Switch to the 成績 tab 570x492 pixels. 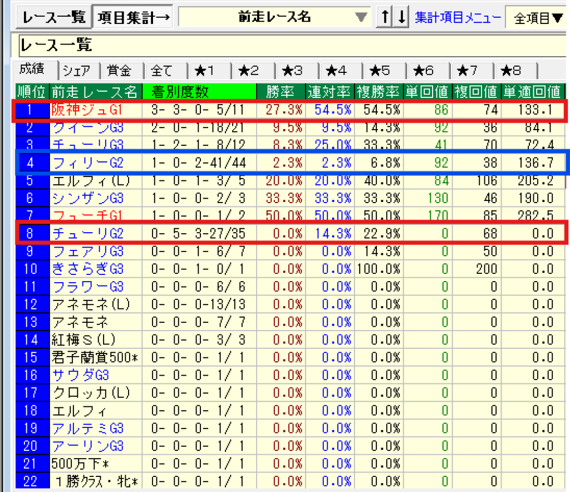pyautogui.click(x=35, y=70)
